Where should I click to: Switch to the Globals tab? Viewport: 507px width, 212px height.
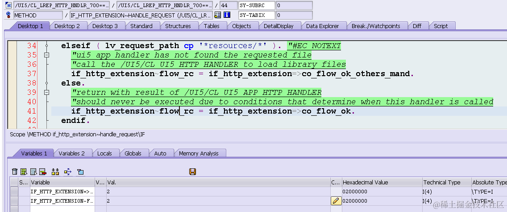tap(133, 154)
